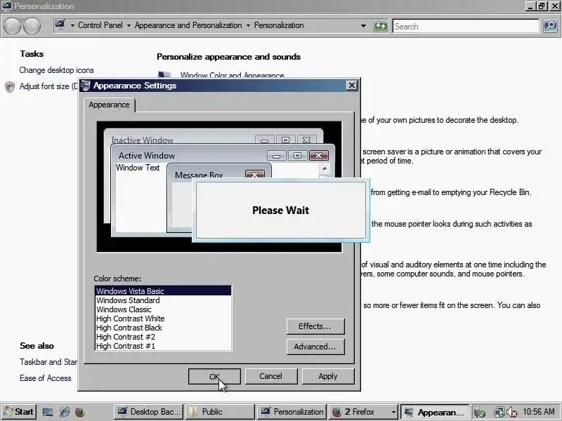
Task: Open Window Color and Appearance link
Action: [x=232, y=75]
